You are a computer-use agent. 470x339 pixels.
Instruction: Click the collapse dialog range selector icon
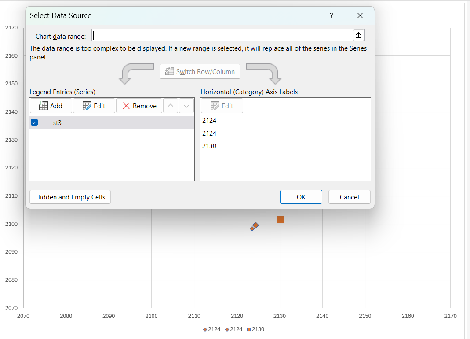358,35
